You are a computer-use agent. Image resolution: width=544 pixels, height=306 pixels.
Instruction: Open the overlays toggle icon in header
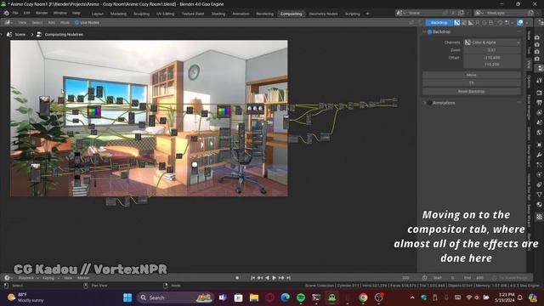pyautogui.click(x=519, y=23)
